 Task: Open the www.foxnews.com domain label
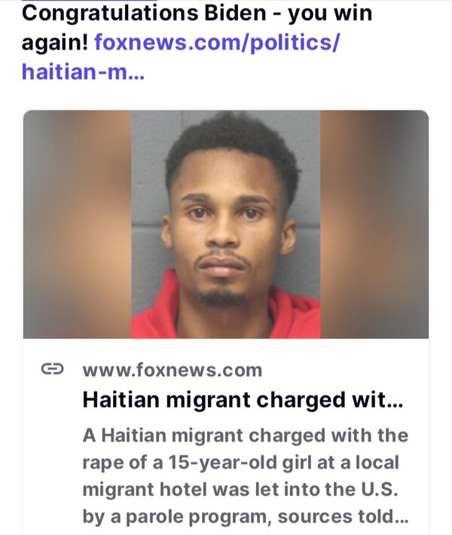(x=173, y=370)
